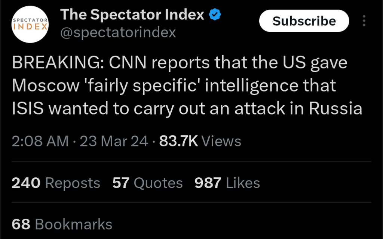The image size is (383, 239).
Task: Click the blue verified badge
Action: pos(215,15)
